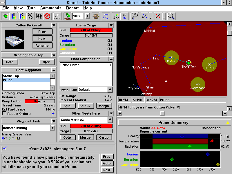Collapse the Orbiting Stove Top panel
This screenshot has height=174, width=232.
click(54, 55)
